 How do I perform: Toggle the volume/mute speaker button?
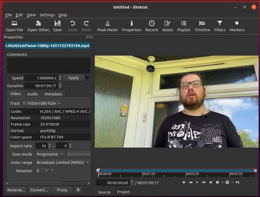click(x=237, y=183)
